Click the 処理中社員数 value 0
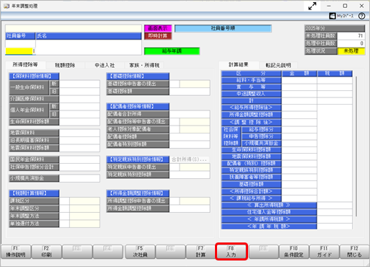This screenshot has width=370, height=267. (351, 43)
